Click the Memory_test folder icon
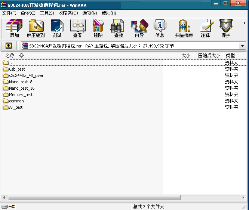Screen dimensions: 249x210 pos(5,95)
